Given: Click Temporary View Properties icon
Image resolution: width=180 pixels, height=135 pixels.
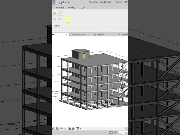Looking at the screenshot, I should (x=69, y=129).
